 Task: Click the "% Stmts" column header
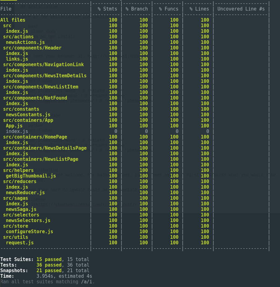coord(107,9)
